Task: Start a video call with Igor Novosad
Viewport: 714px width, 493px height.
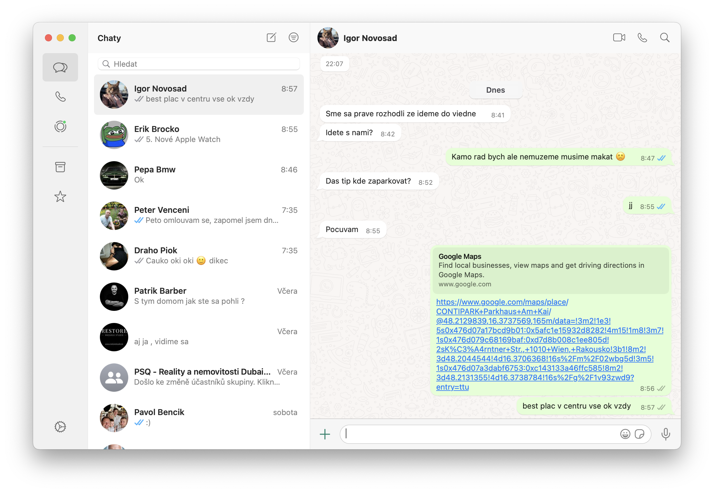Action: 619,38
